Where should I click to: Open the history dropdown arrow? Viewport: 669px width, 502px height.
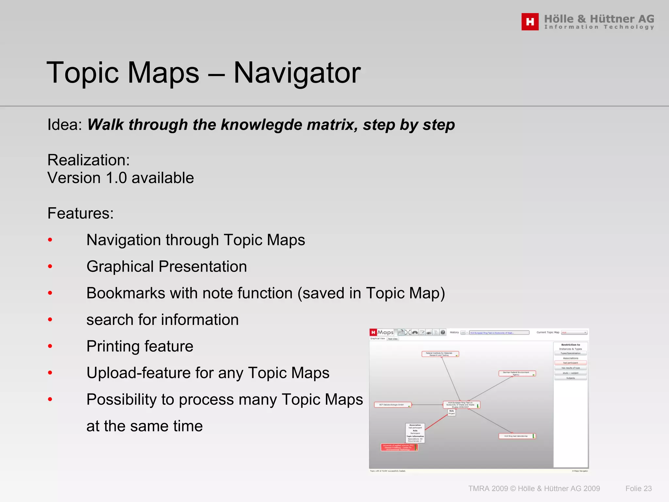tap(467, 333)
